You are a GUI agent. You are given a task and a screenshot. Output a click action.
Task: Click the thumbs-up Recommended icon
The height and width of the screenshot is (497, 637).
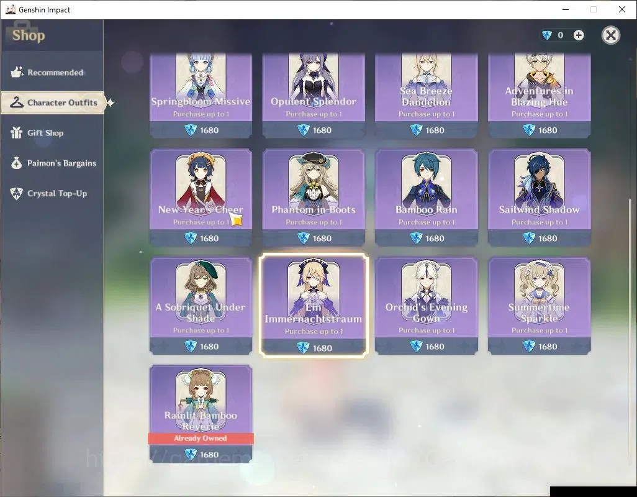17,72
